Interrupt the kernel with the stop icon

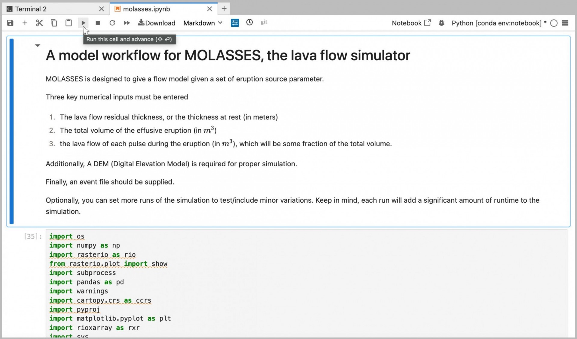98,23
